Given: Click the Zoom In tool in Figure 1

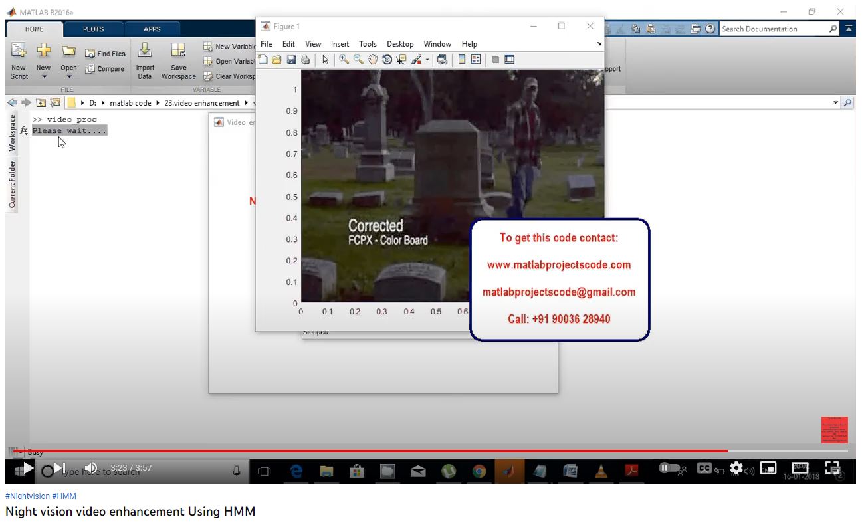Looking at the screenshot, I should point(344,60).
